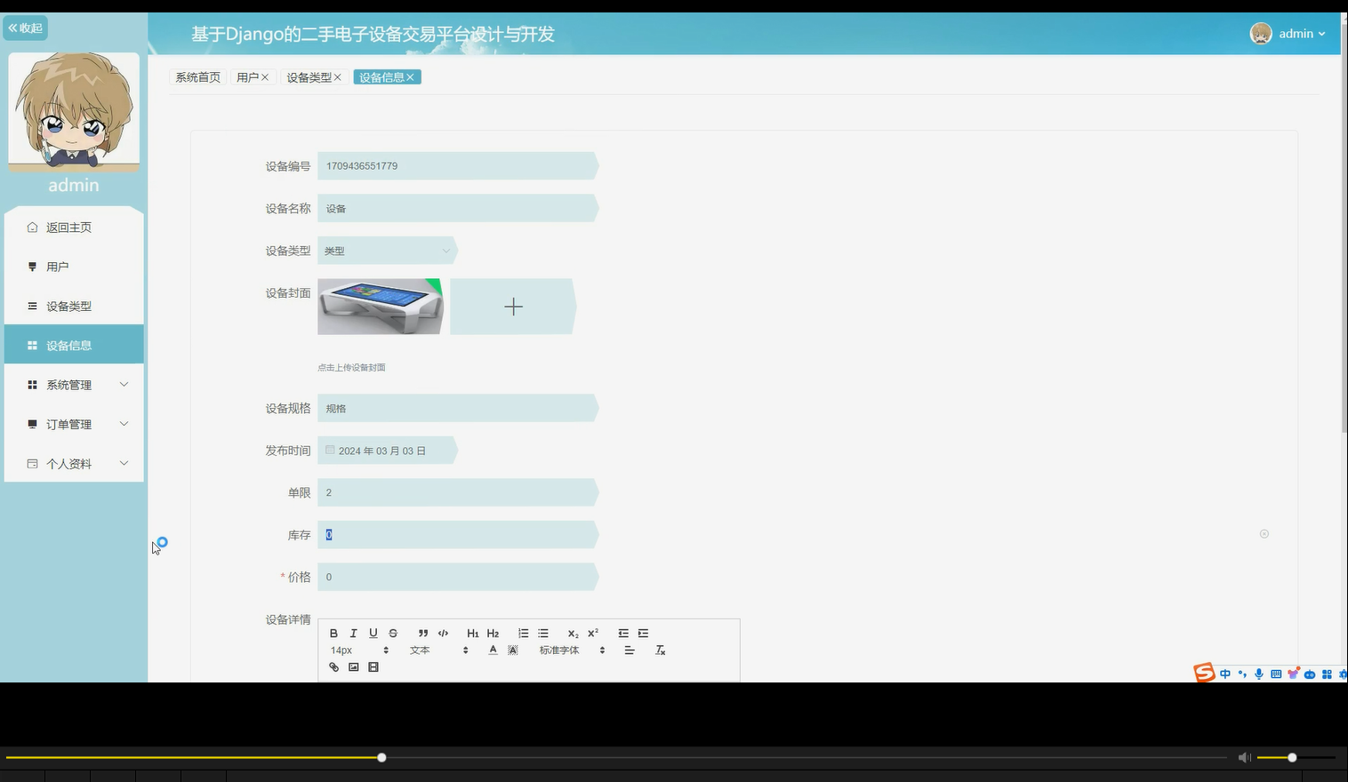The image size is (1348, 782).
Task: Insert an image in the editor
Action: tap(353, 667)
